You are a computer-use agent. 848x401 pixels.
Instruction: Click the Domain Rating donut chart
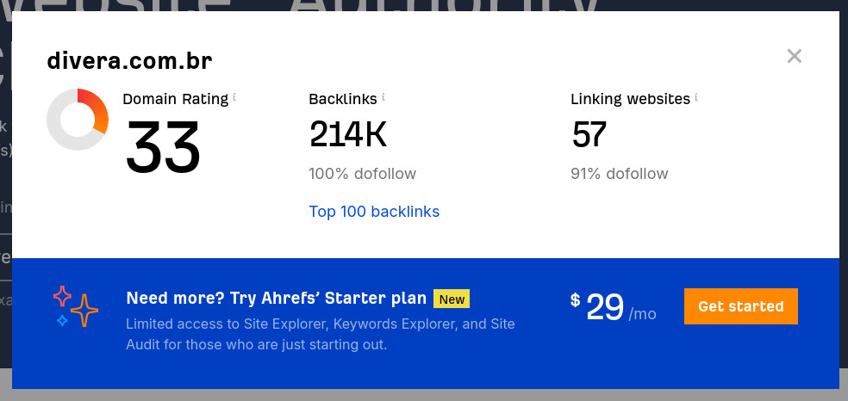(x=78, y=120)
